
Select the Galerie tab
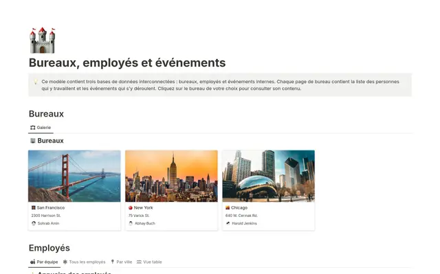pyautogui.click(x=41, y=128)
